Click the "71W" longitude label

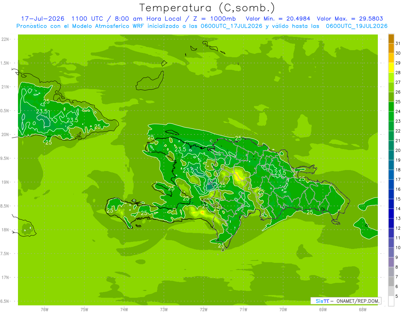click(x=243, y=309)
